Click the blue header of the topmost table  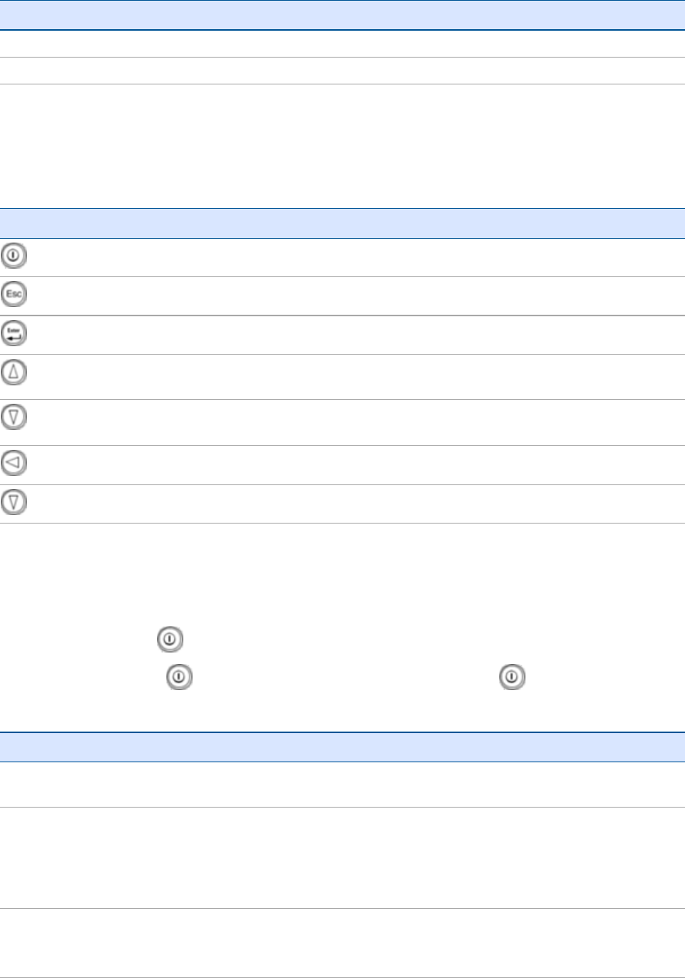click(x=342, y=15)
